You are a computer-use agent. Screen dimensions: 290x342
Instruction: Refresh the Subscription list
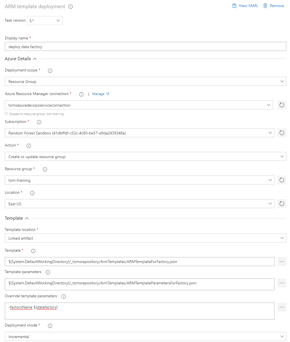click(282, 133)
